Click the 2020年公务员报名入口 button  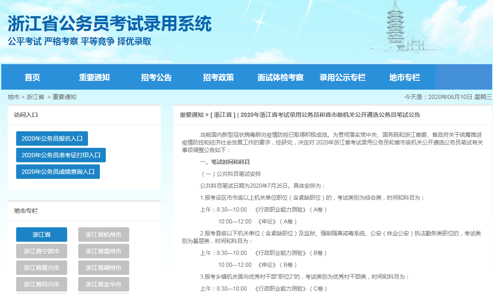[52, 139]
